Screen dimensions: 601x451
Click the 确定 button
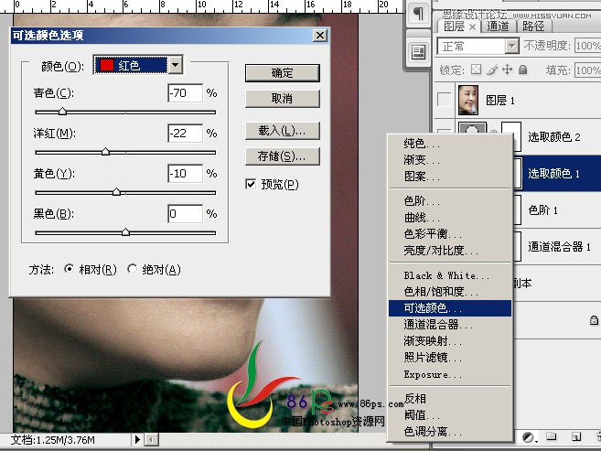point(282,73)
